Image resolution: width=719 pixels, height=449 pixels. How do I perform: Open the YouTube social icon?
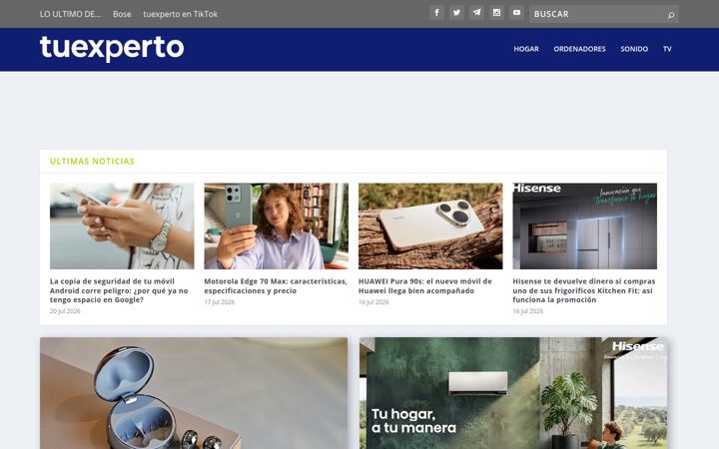(x=517, y=13)
